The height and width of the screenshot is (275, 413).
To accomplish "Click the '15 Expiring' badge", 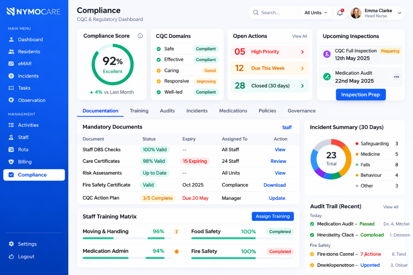I will (x=195, y=161).
